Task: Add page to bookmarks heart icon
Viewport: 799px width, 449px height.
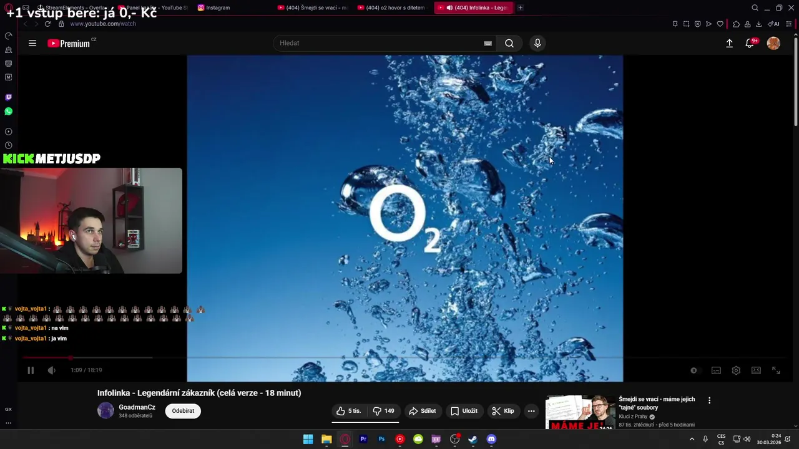Action: [720, 24]
